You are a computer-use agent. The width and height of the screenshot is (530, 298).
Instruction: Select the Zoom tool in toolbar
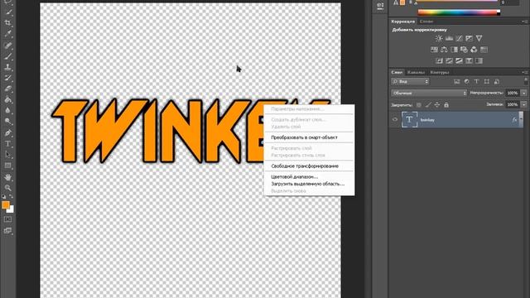pos(7,188)
